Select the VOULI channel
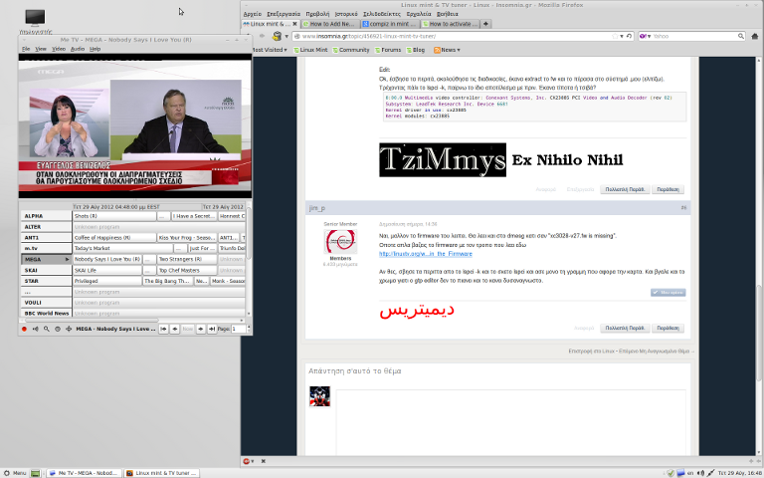Viewport: 764px width, 478px height. click(x=47, y=303)
